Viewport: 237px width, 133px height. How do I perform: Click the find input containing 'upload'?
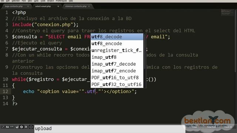[x=110, y=129]
